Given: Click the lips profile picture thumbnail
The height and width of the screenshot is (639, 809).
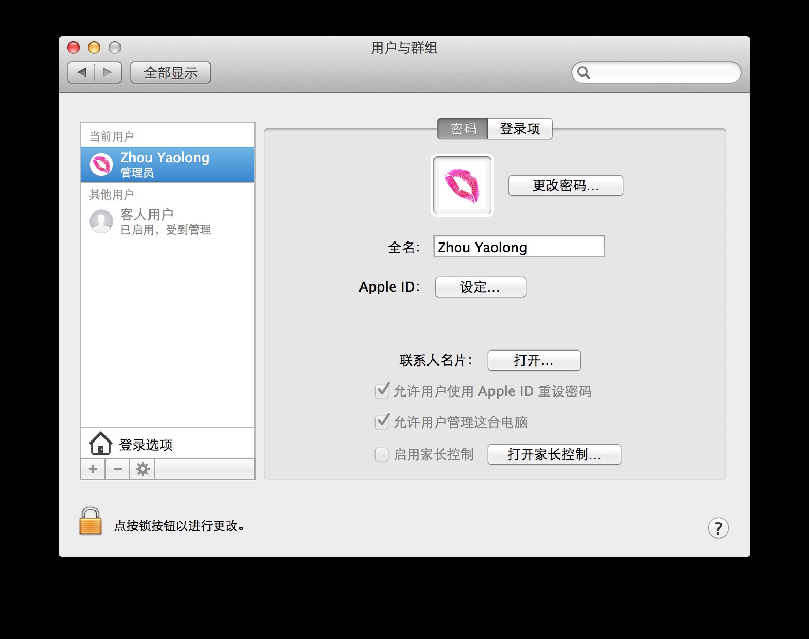Looking at the screenshot, I should click(x=462, y=185).
